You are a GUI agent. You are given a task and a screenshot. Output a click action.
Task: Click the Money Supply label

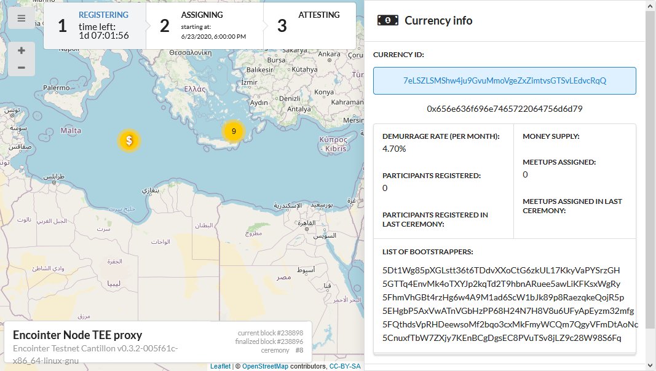551,136
